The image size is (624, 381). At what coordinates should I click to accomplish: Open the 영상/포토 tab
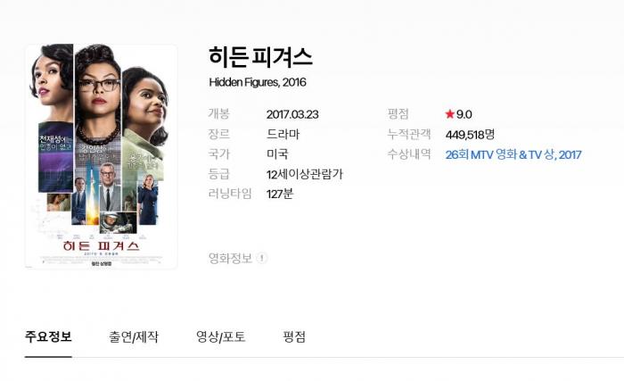point(220,337)
